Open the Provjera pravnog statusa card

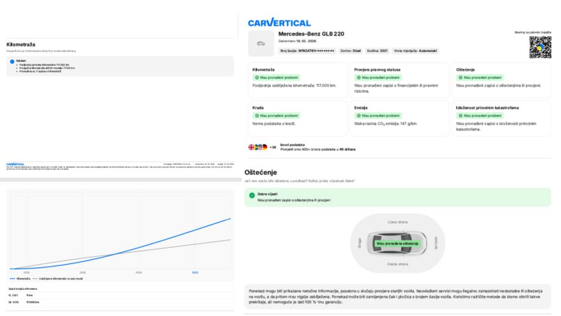pos(400,81)
